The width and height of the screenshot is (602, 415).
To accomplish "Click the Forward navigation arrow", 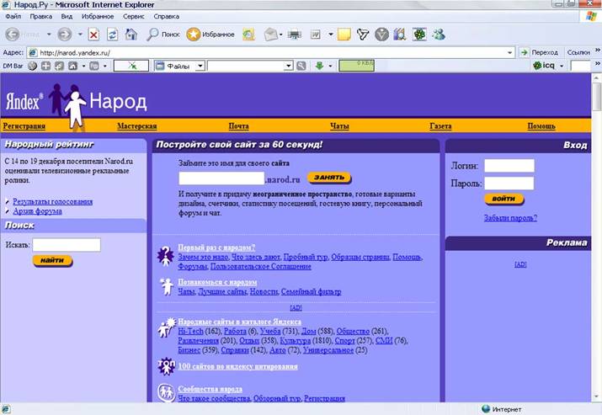I will coord(65,35).
